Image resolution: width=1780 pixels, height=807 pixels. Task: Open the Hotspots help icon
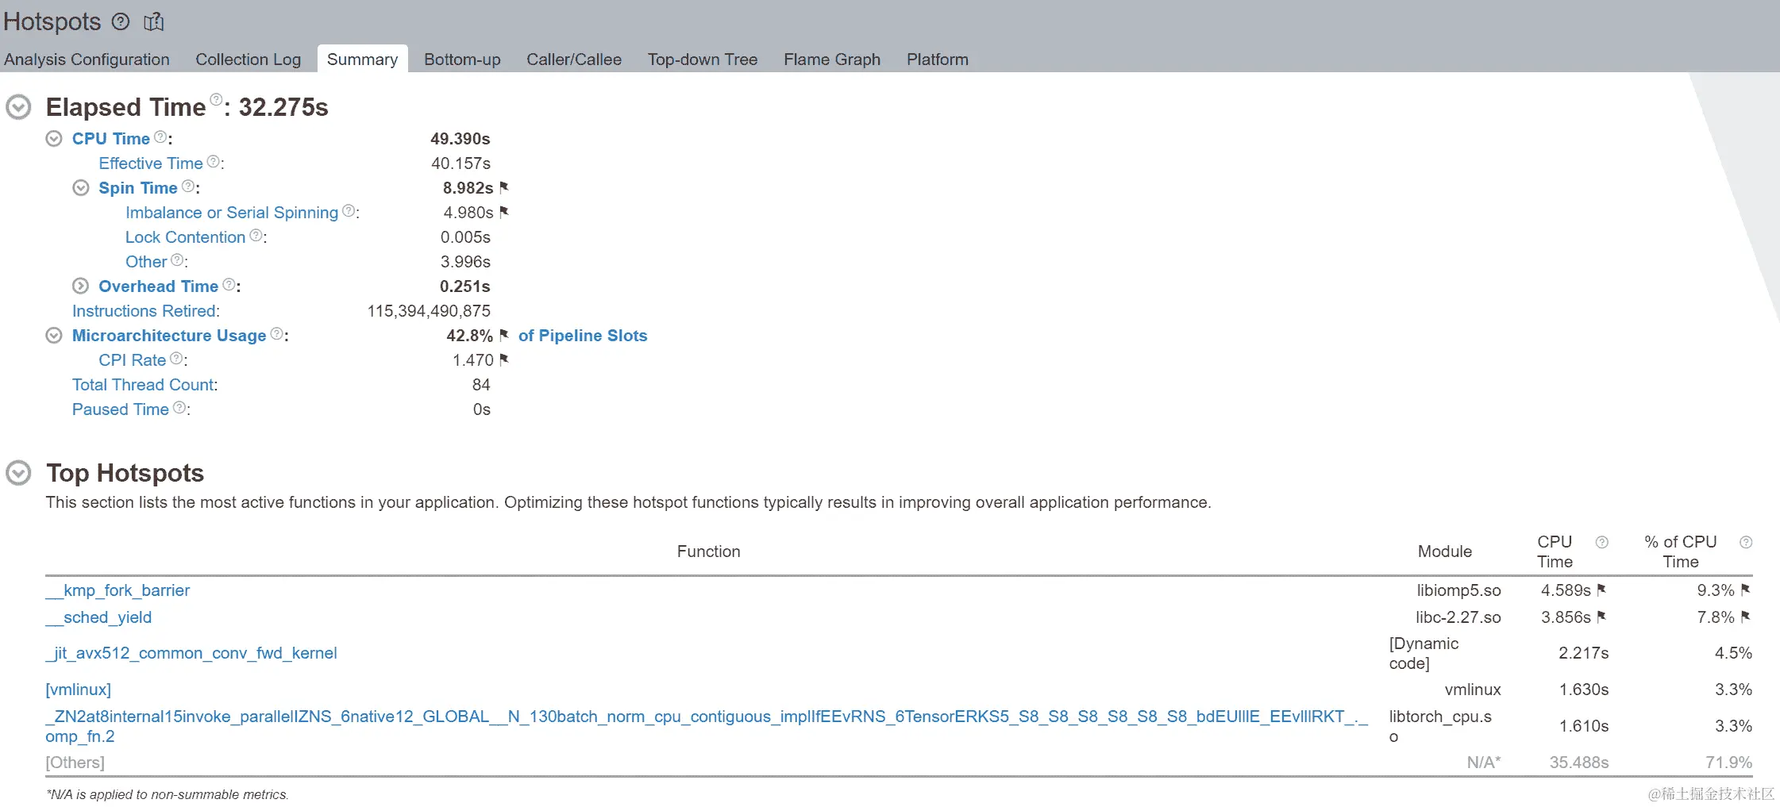(121, 21)
